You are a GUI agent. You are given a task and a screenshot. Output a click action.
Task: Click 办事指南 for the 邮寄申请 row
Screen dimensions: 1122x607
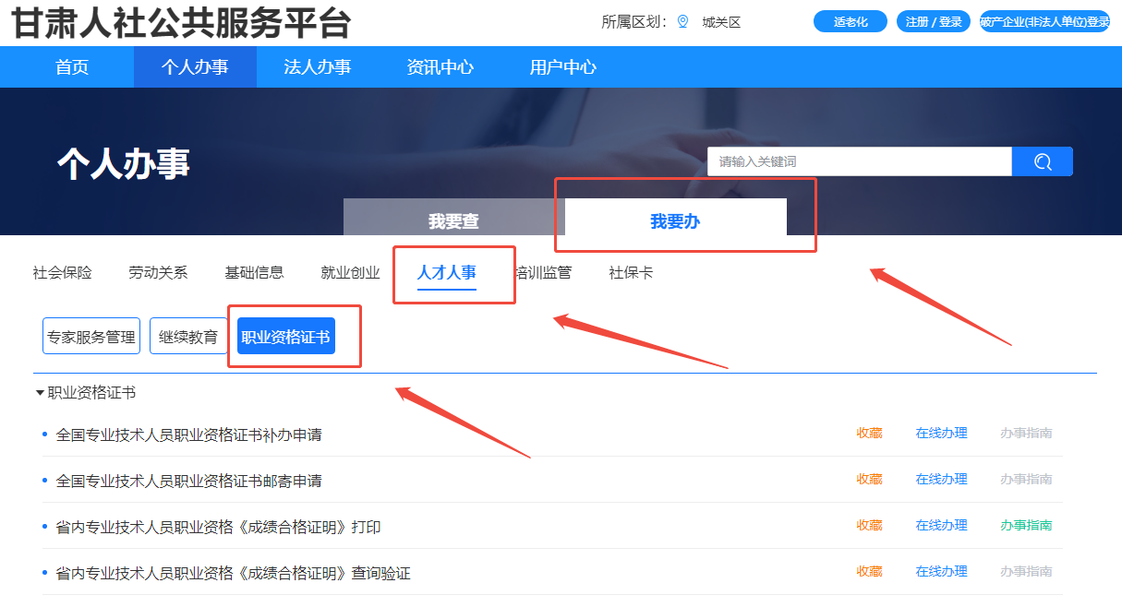tap(1026, 480)
